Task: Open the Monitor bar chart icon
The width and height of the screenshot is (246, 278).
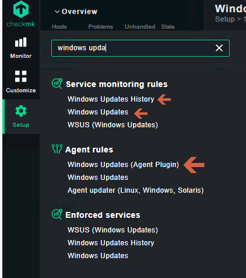Action: tap(21, 42)
